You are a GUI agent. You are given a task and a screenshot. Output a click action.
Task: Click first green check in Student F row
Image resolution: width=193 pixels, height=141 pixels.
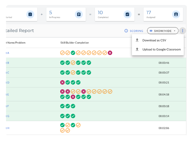pos(62,106)
